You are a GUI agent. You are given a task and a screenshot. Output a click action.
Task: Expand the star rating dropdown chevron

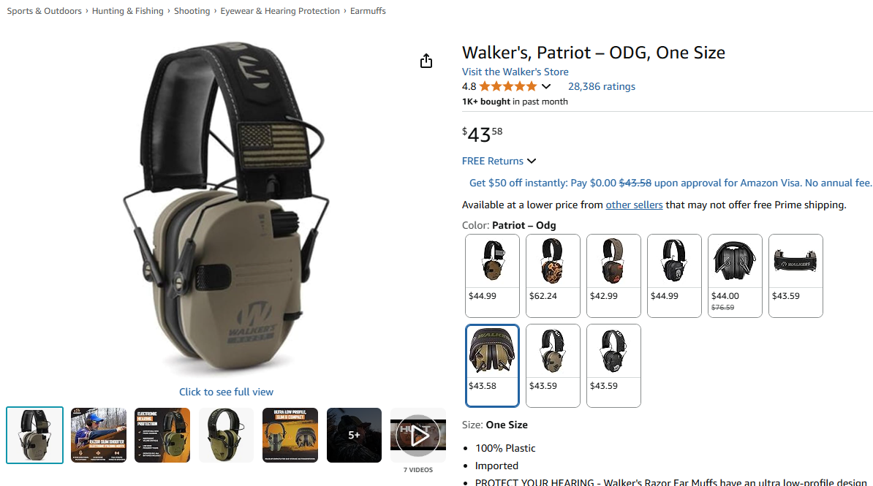(x=546, y=86)
